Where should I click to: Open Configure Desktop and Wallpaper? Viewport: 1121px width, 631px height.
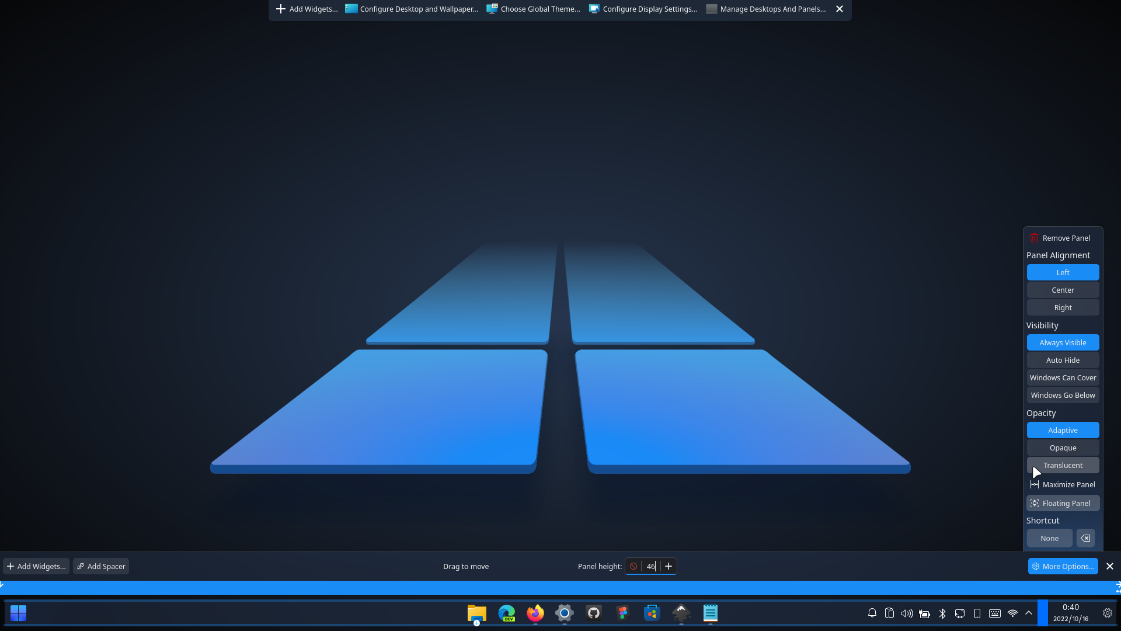click(x=412, y=9)
